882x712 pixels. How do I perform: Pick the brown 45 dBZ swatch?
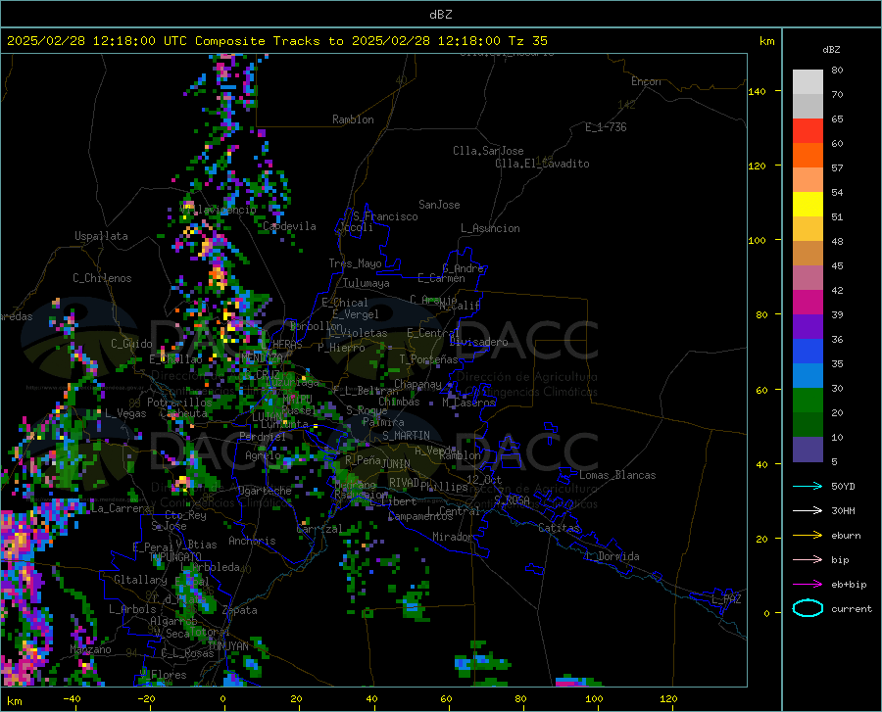tap(808, 254)
